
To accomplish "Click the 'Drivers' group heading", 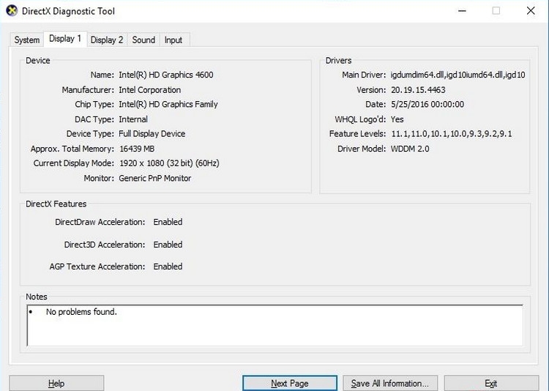I will click(x=338, y=60).
